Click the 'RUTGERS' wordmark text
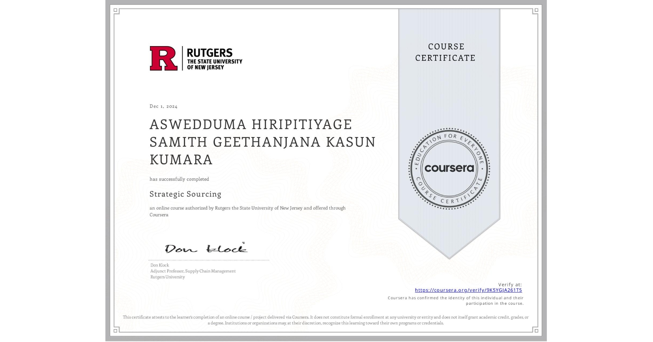The width and height of the screenshot is (653, 342). pyautogui.click(x=210, y=53)
